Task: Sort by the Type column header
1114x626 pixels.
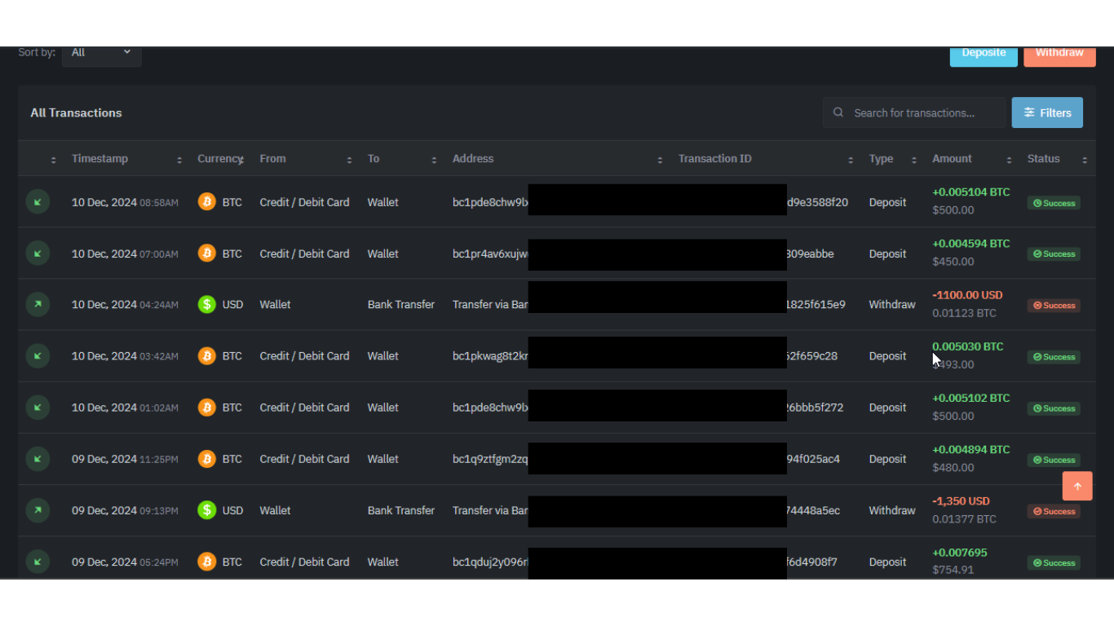Action: (881, 159)
